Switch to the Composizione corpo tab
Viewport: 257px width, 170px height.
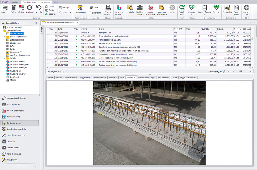tap(146, 78)
